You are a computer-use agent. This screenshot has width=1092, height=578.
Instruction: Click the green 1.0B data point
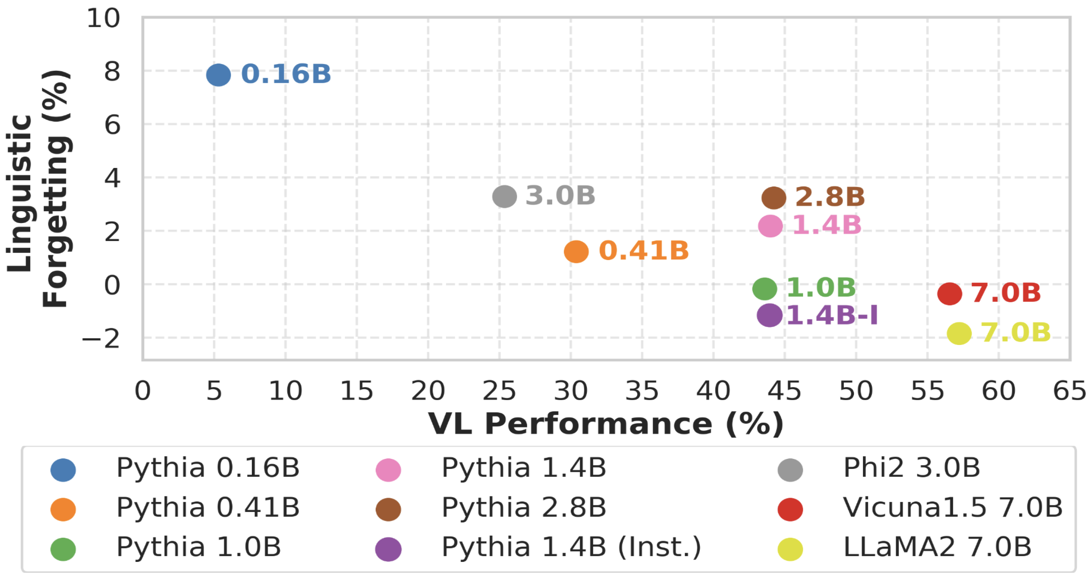(765, 289)
